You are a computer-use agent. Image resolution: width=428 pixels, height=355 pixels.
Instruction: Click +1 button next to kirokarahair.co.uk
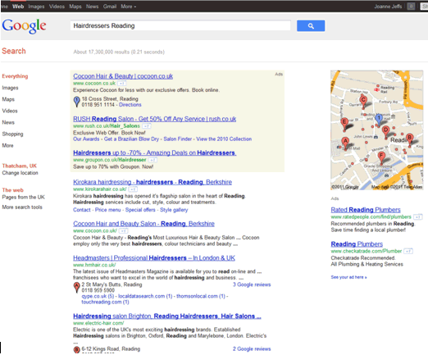pos(133,189)
